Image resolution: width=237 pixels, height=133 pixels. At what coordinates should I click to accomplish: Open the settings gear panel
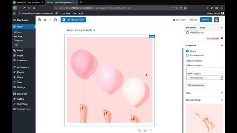(x=216, y=20)
